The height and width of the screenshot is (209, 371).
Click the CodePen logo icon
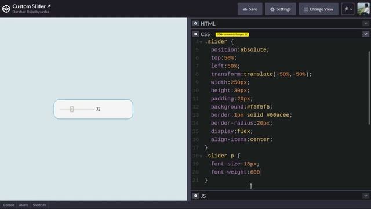pyautogui.click(x=6, y=9)
